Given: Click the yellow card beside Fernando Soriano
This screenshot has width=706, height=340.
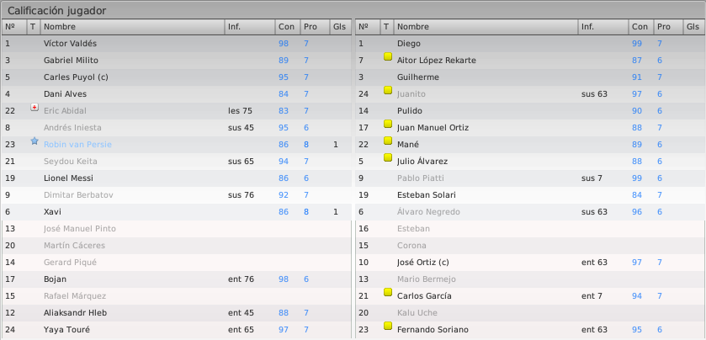Looking at the screenshot, I should pyautogui.click(x=388, y=326).
